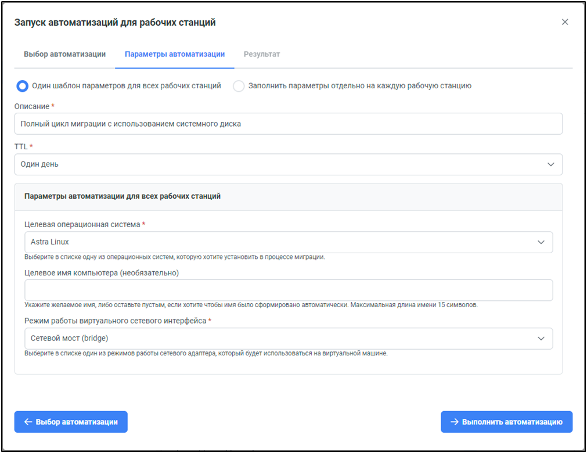The height and width of the screenshot is (453, 587).
Task: Select one template for all workstations radio
Action: coord(22,86)
